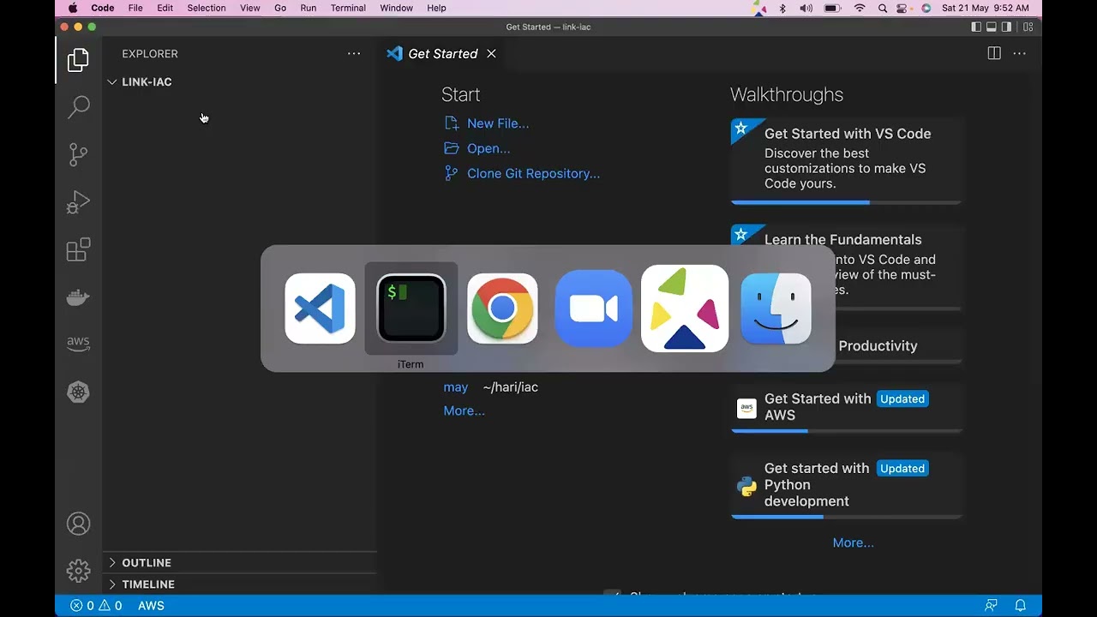Screen dimensions: 1097x617
Task: Click AWS status bar entry
Action: pyautogui.click(x=151, y=605)
